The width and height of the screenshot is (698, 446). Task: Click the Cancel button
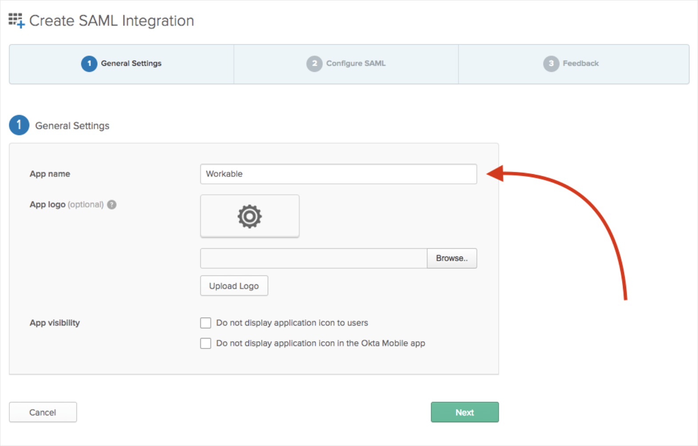click(43, 412)
